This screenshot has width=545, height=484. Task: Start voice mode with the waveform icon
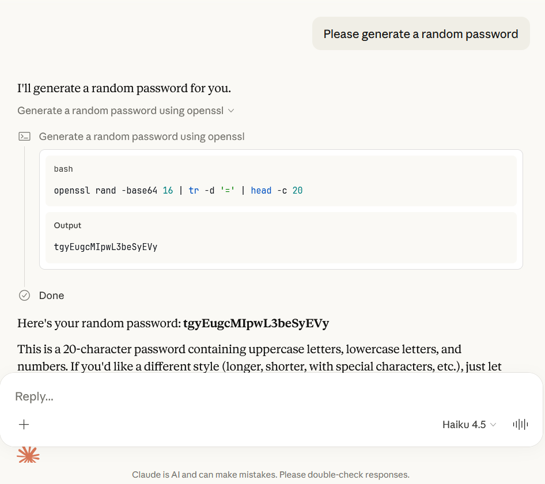click(520, 425)
